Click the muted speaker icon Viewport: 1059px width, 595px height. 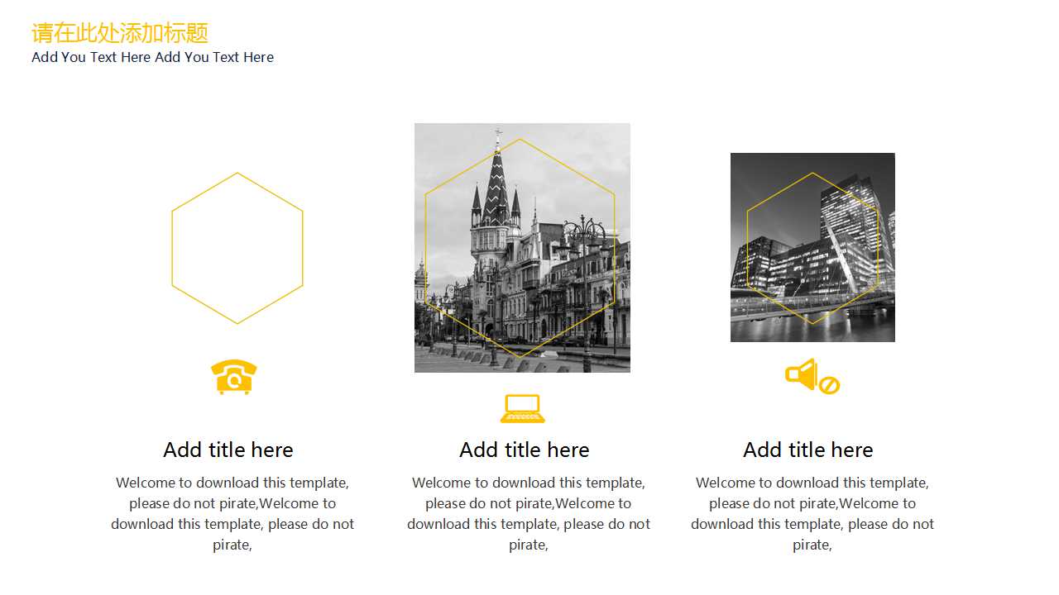[803, 374]
